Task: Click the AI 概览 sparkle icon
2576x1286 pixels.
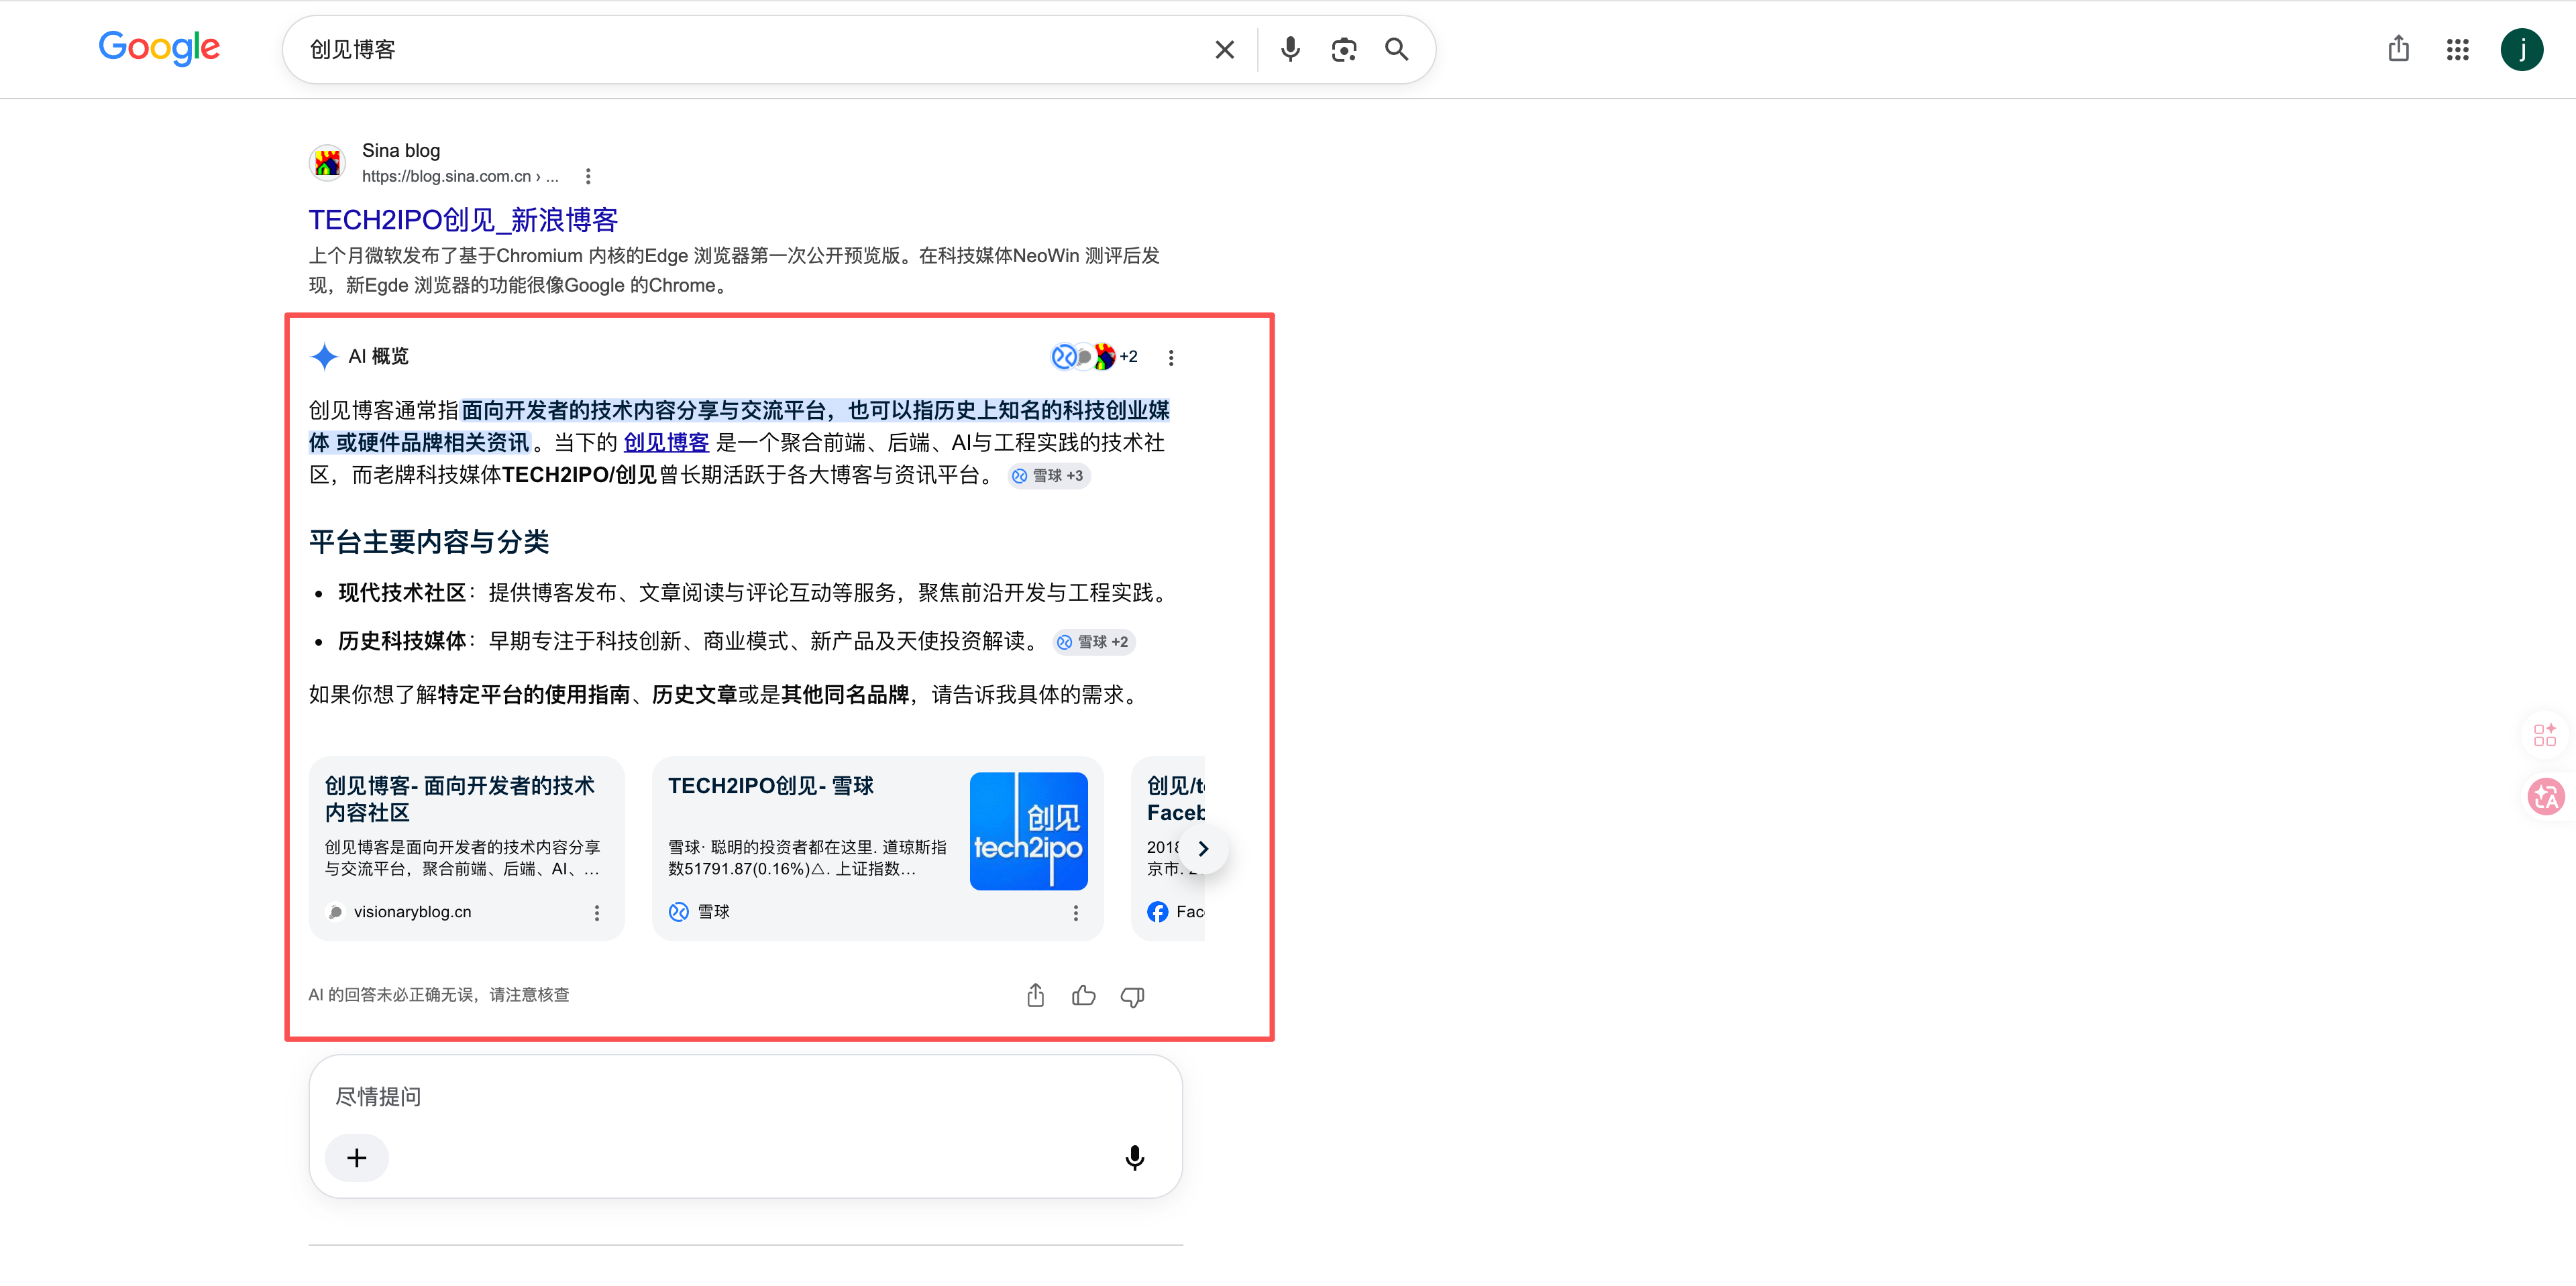Action: tap(324, 357)
